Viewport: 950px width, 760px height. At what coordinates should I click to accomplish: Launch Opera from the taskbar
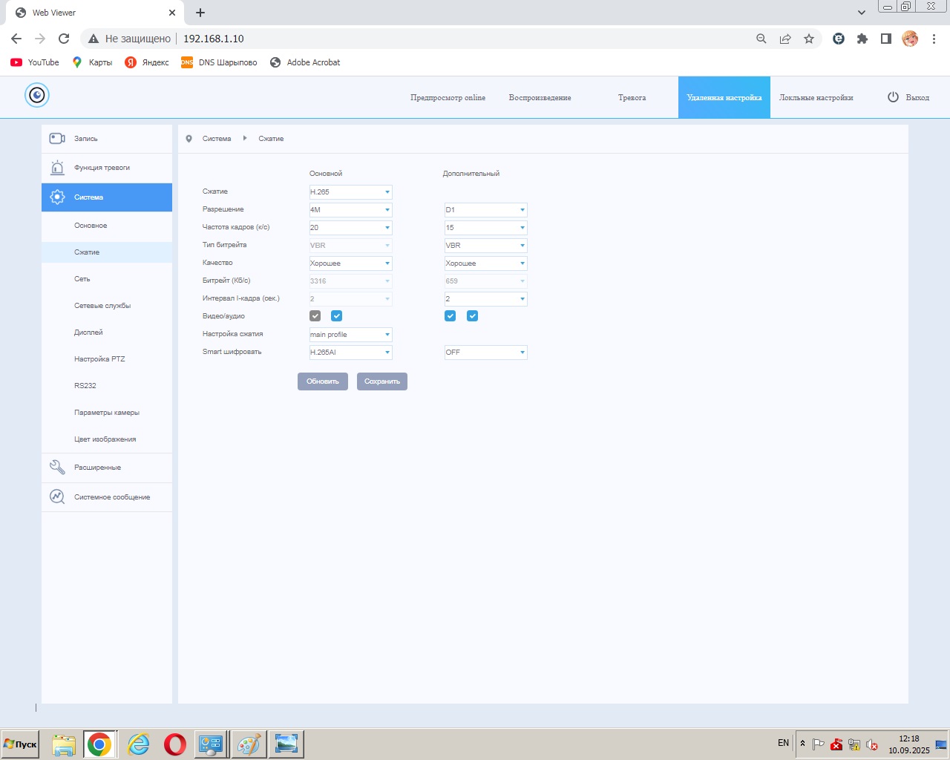(x=175, y=744)
